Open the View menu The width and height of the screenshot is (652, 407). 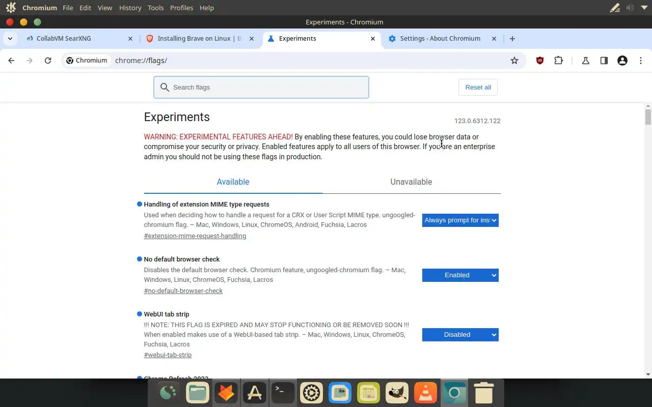point(105,8)
